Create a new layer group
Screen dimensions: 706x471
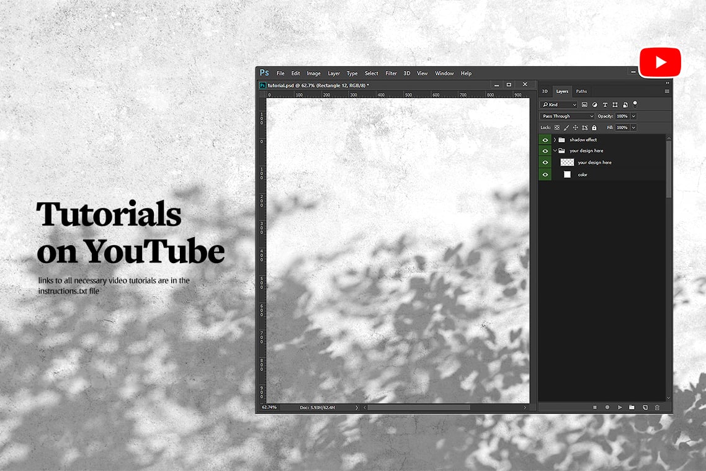[x=631, y=407]
